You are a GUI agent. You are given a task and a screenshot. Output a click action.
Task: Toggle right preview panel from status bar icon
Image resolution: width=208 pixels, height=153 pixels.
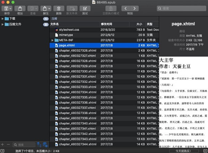[205, 151]
